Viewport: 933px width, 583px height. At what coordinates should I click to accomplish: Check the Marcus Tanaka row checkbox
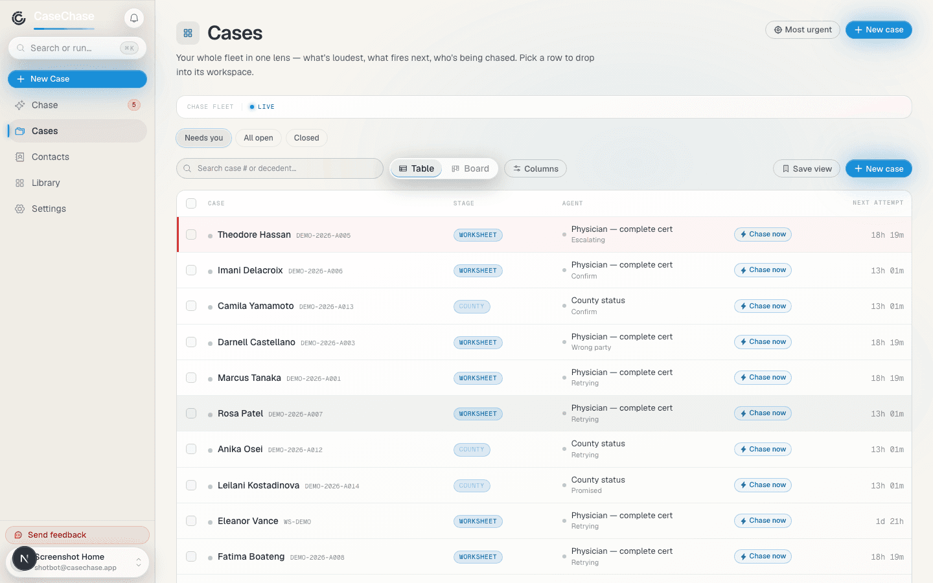191,378
